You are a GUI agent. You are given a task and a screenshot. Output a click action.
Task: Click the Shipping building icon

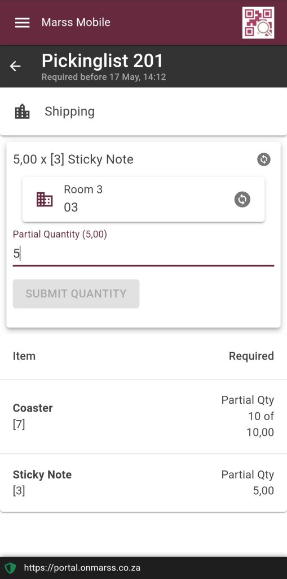[x=22, y=111]
